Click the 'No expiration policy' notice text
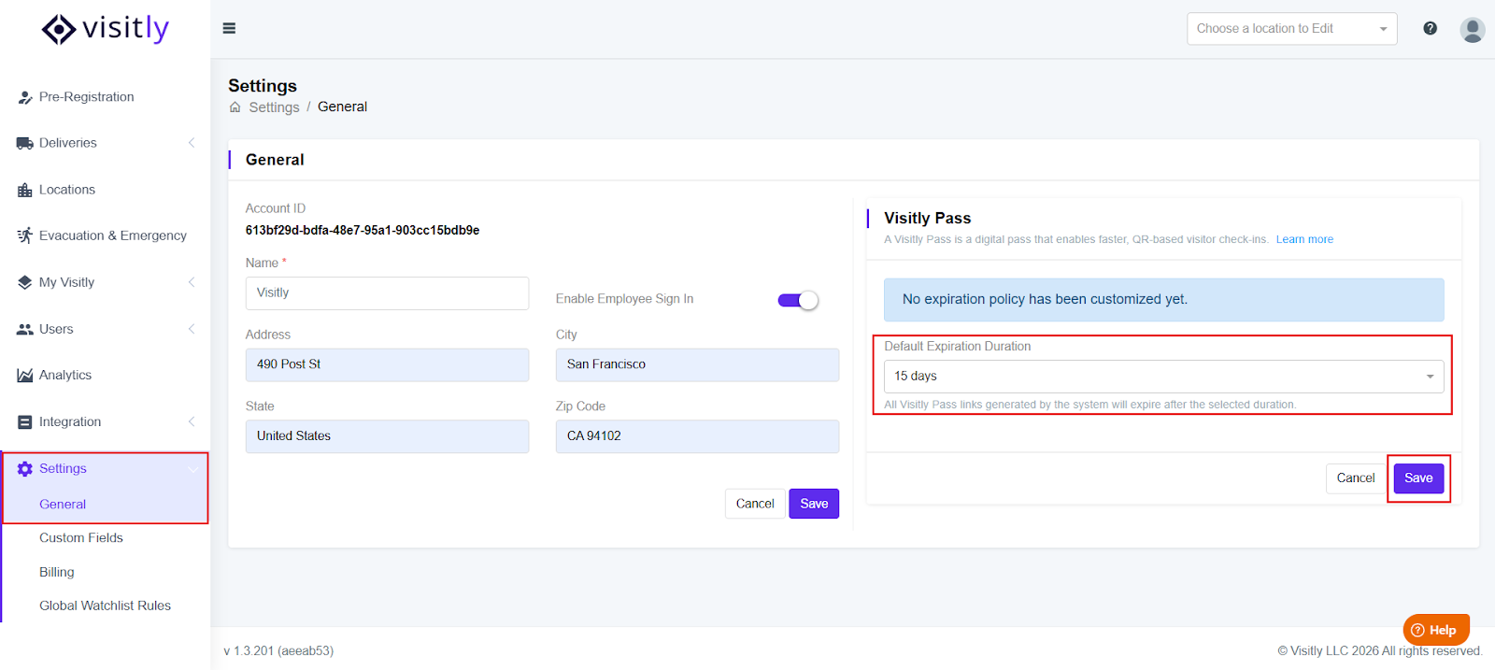 [x=1045, y=300]
